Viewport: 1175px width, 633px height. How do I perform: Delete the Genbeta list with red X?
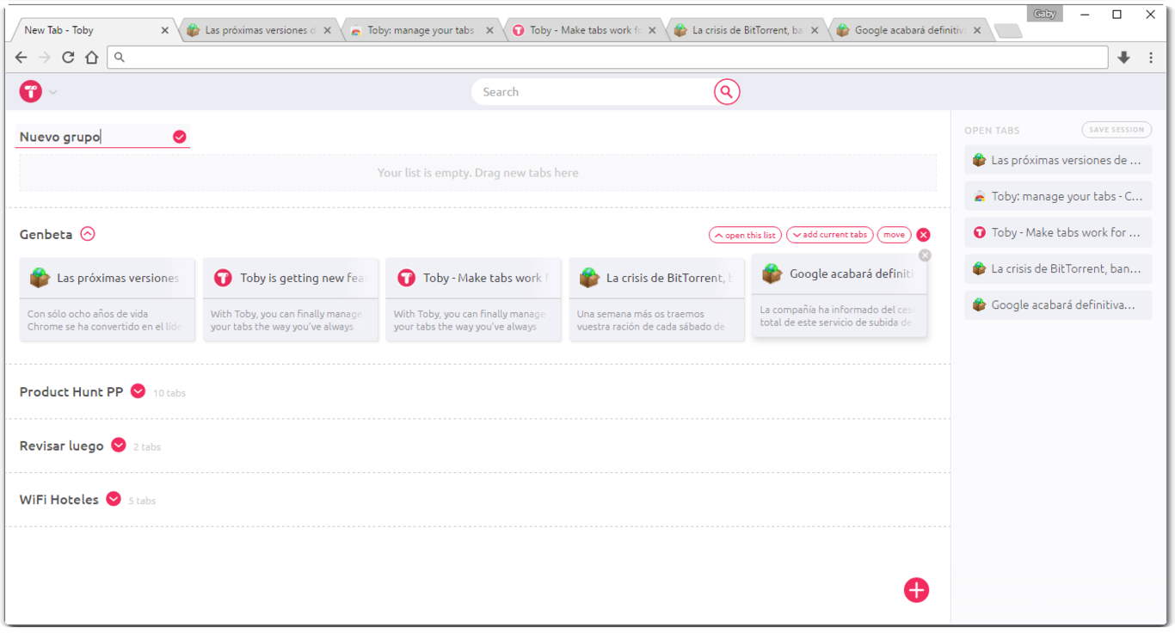coord(923,235)
